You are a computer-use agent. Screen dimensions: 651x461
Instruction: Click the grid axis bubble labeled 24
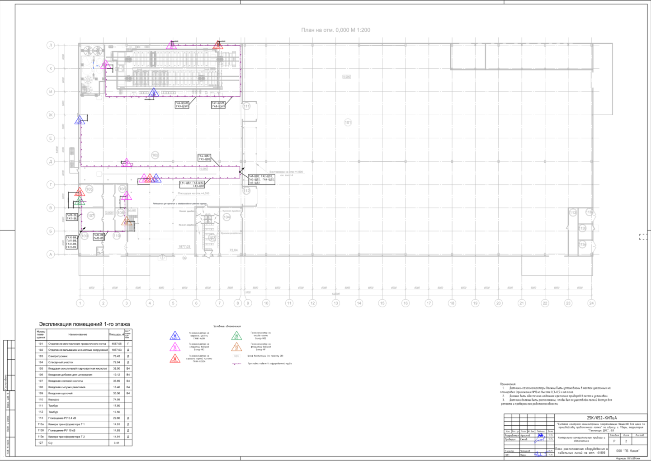(591, 303)
